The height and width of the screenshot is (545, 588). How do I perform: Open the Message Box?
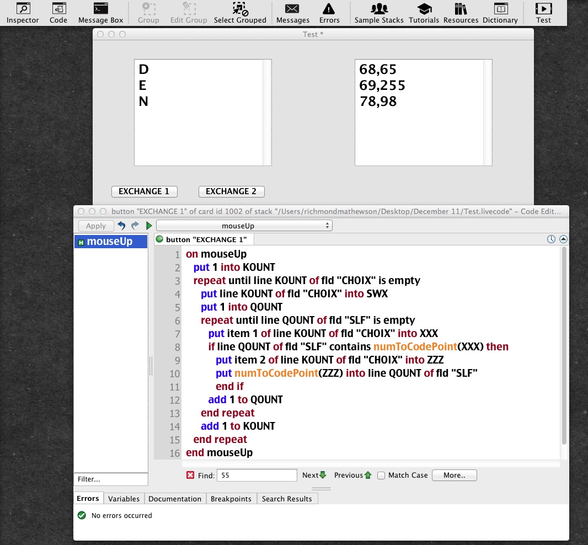coord(101,13)
